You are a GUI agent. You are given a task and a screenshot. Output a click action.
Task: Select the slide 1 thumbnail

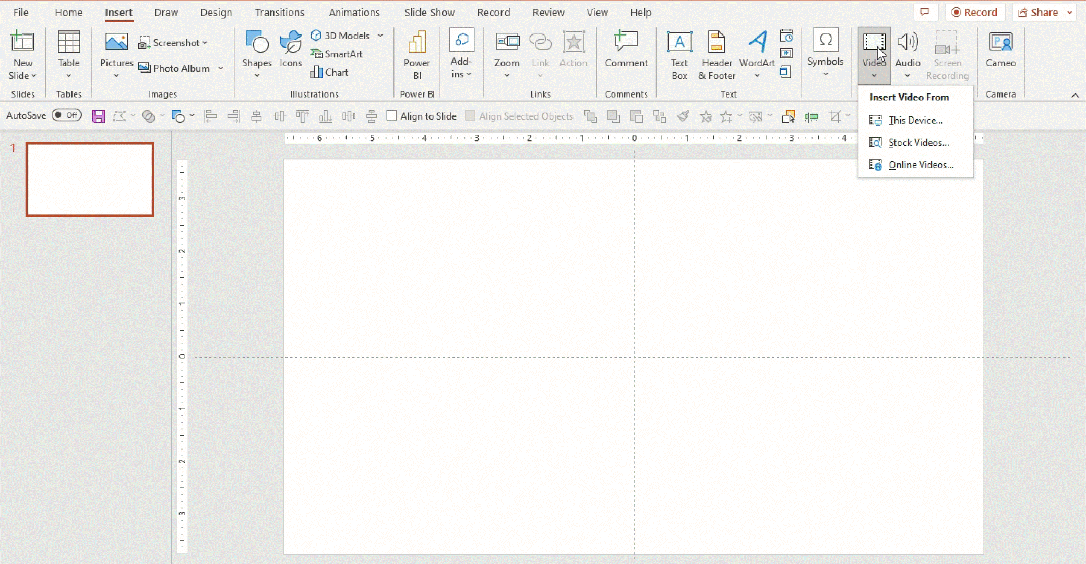89,179
